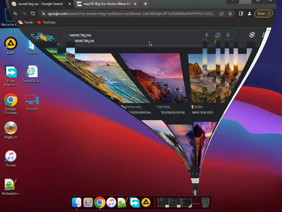282x212 pixels.
Task: Open Finder from the dock
Action: (x=77, y=202)
